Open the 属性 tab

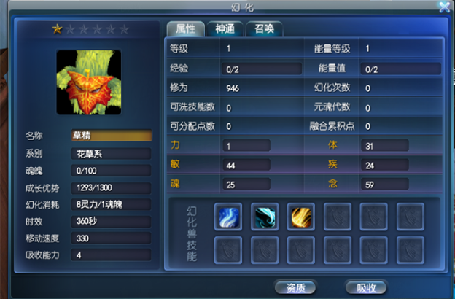[x=186, y=29]
